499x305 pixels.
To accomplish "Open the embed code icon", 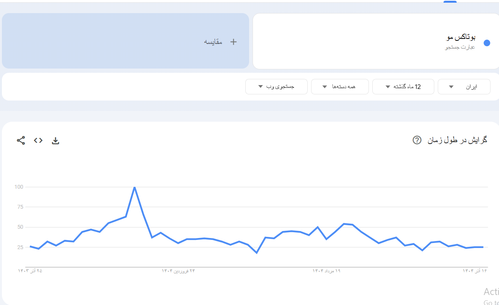I will pyautogui.click(x=38, y=141).
